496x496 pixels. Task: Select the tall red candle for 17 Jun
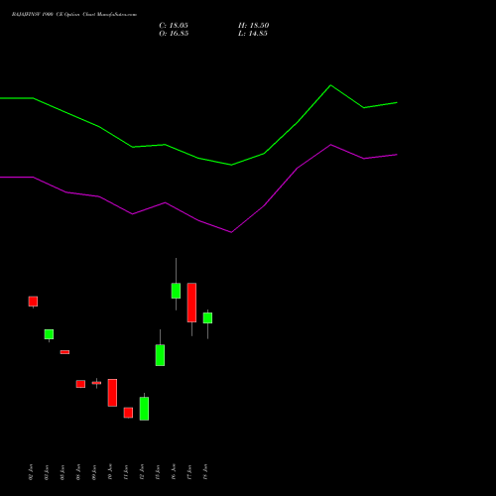pyautogui.click(x=191, y=303)
